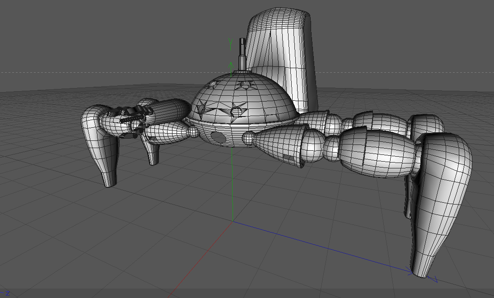
Task: Click the blue Z axis line
Action: 322,246
